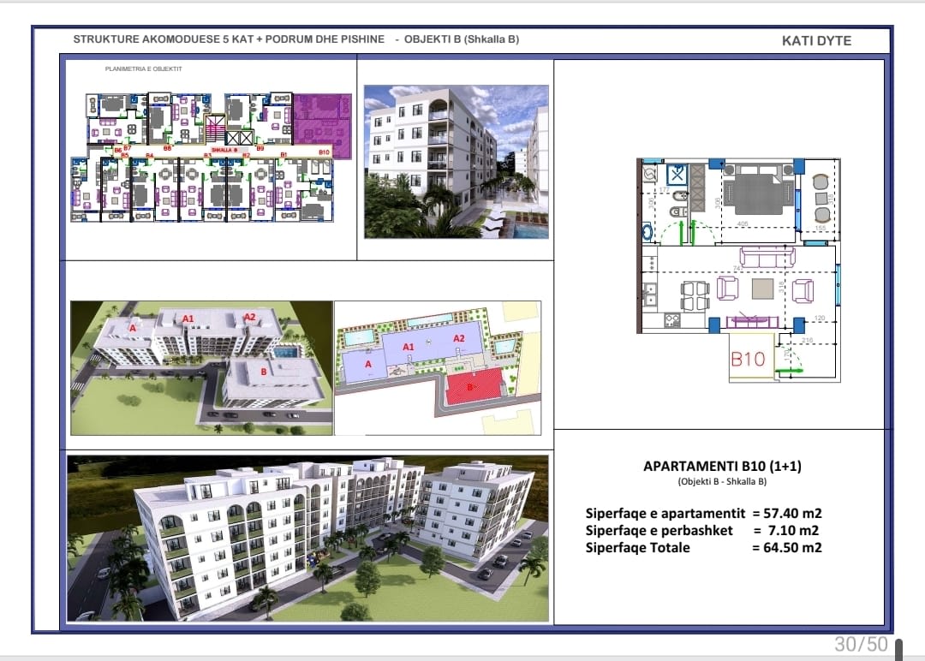Click the street-view building render image
The width and height of the screenshot is (925, 661).
tap(456, 162)
